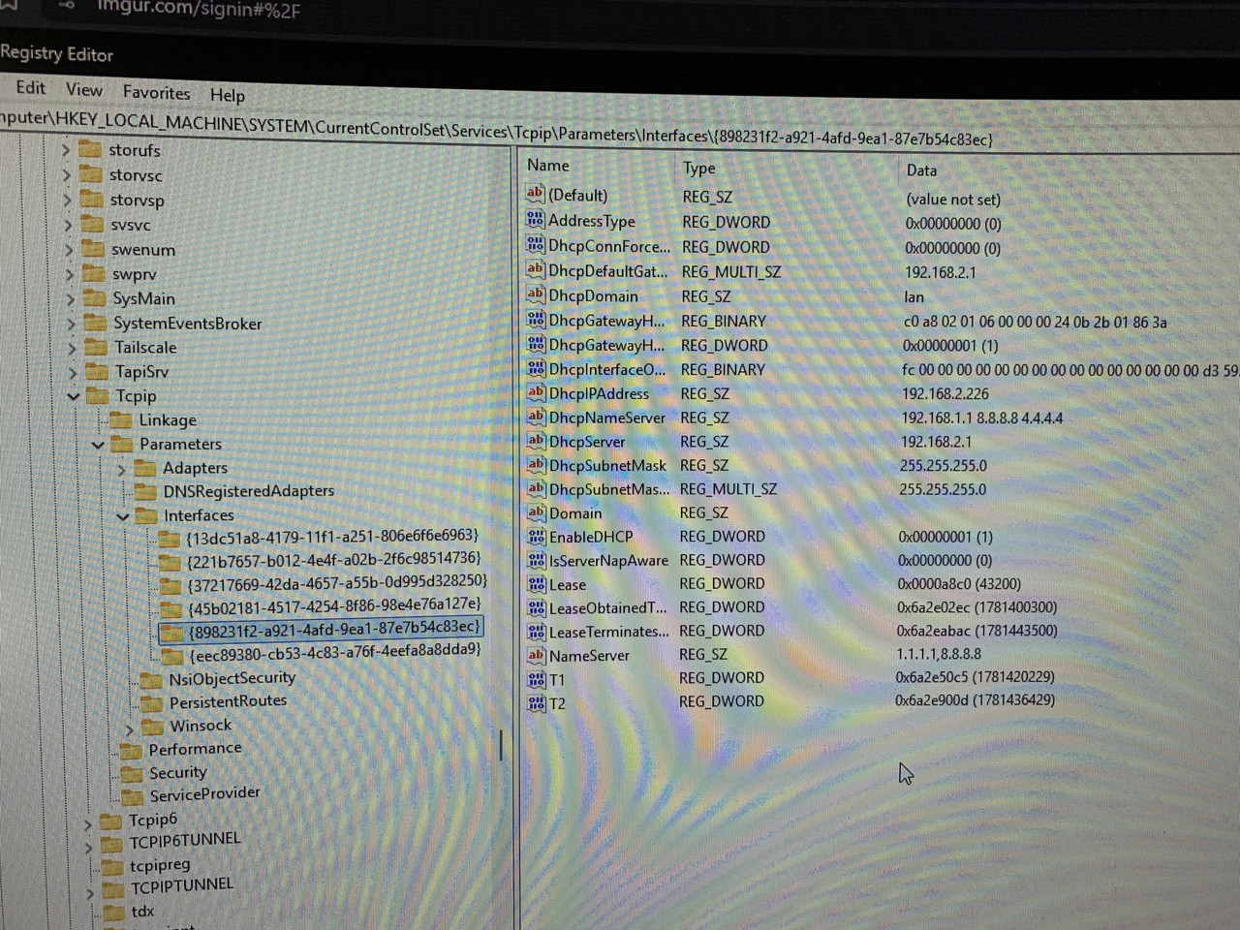Select the {45b02181-4517-4254-8f86-98e4e76a127e} interface key
The height and width of the screenshot is (930, 1240).
click(334, 605)
